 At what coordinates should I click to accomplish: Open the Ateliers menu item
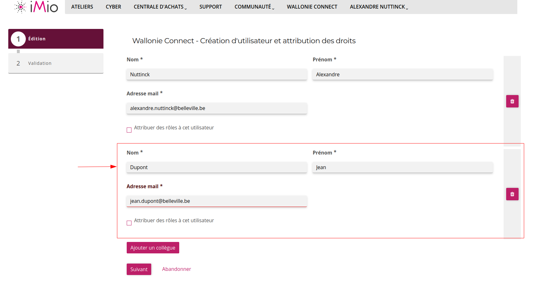pyautogui.click(x=82, y=7)
